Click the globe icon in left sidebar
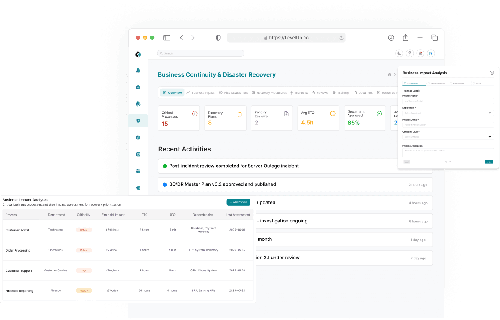 tap(138, 187)
